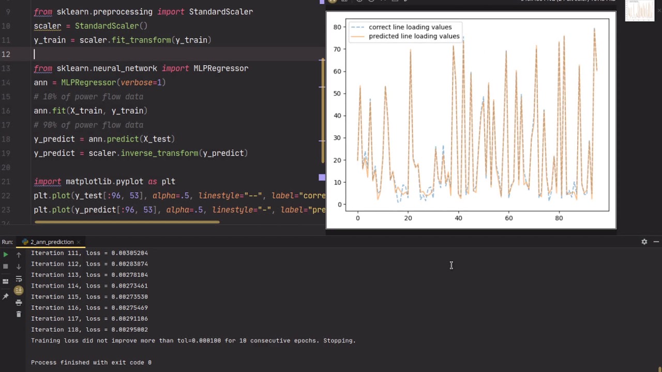Click the comment '# 90% of power flow data'
Screen dimensions: 662x372
coord(88,125)
